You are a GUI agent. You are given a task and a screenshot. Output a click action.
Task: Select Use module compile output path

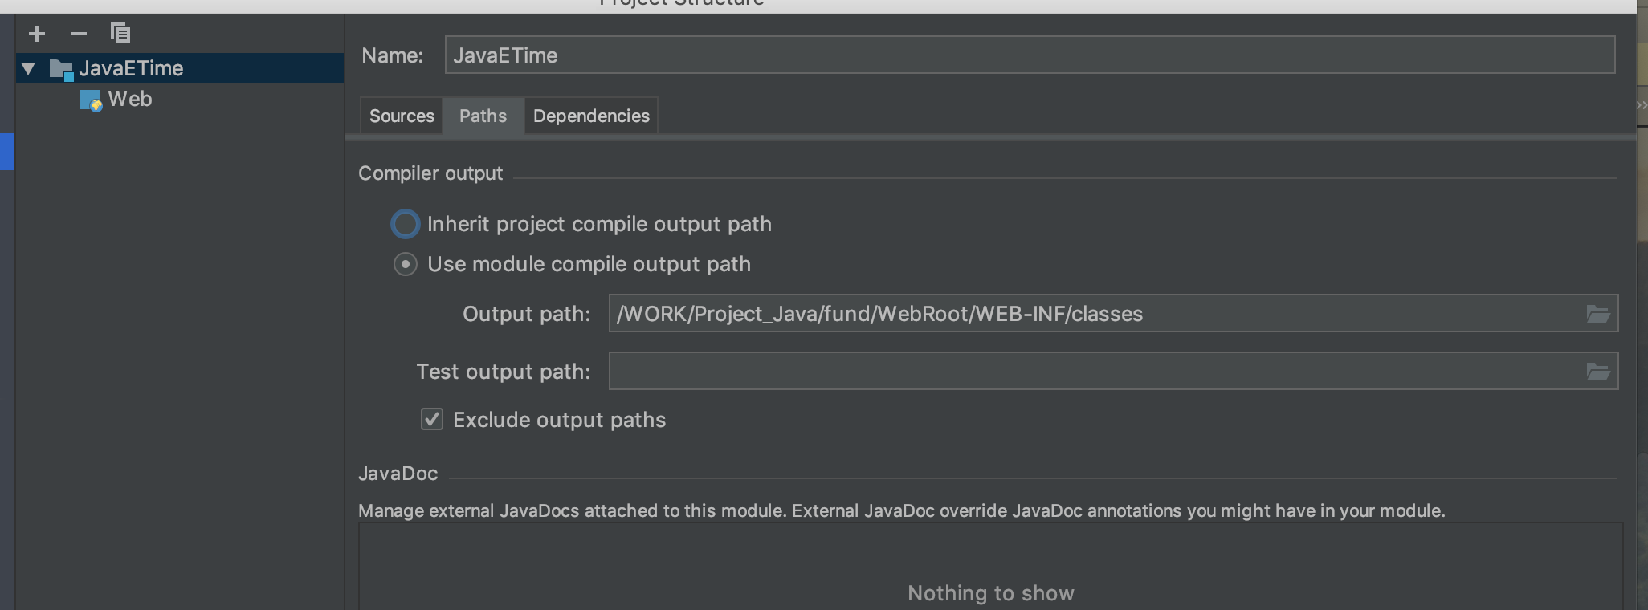click(406, 264)
